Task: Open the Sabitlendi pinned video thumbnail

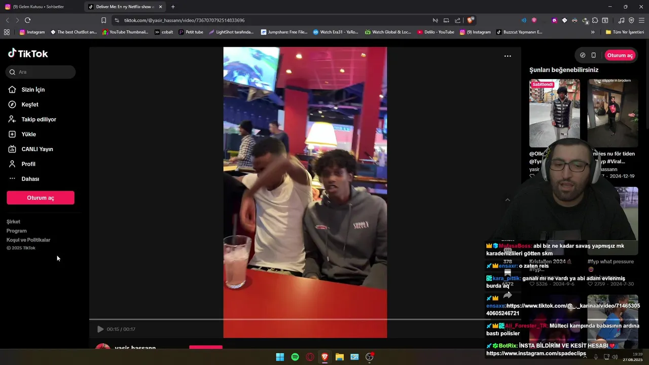Action: pyautogui.click(x=555, y=113)
